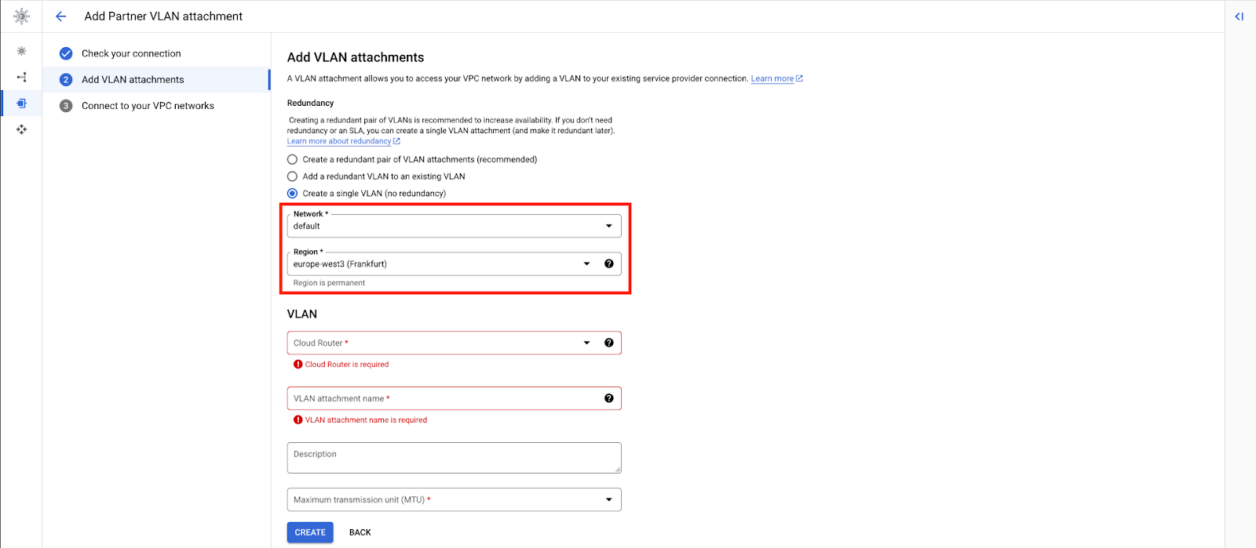The height and width of the screenshot is (548, 1256).
Task: Expand the Cloud Router dropdown
Action: 454,343
